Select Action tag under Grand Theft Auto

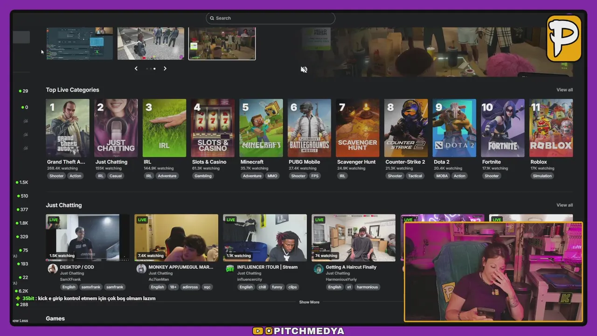(76, 176)
